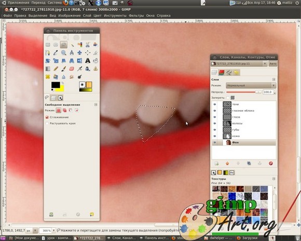Viewport: 301px width, 241px height.
Task: Pick the Pencil tool
Action: click(56, 69)
